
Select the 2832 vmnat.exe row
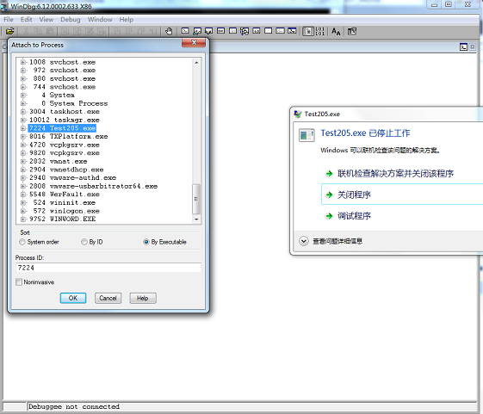point(59,161)
